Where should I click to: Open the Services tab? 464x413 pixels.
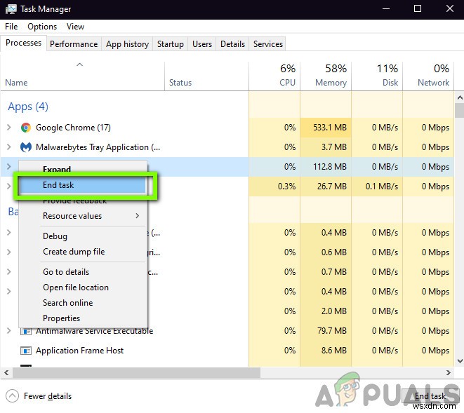point(268,44)
